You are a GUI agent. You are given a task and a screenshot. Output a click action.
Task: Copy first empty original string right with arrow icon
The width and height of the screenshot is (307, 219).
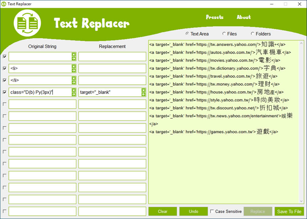(x=74, y=58)
